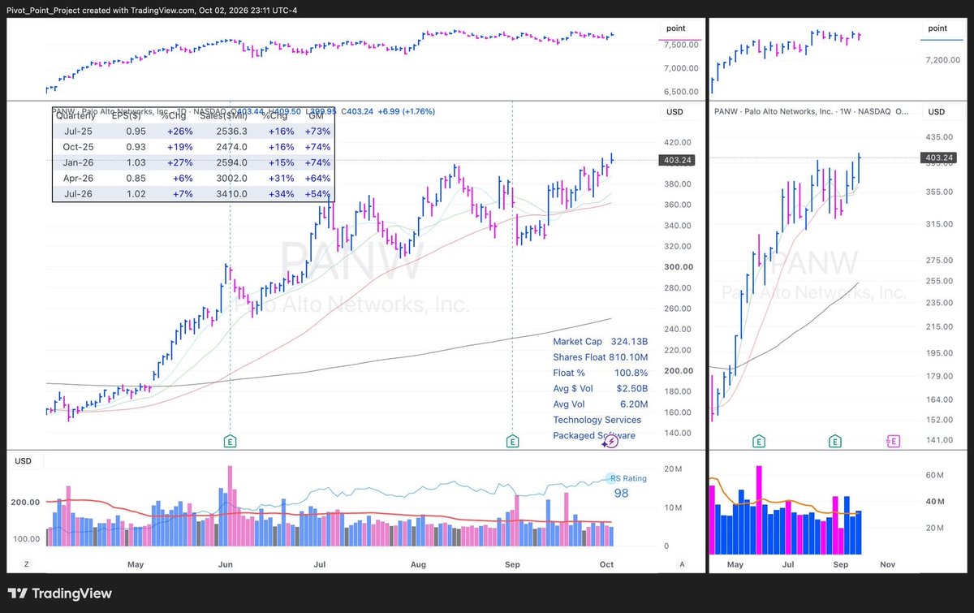Click the pink upcoming earnings E marker on weekly chart
Image resolution: width=974 pixels, height=613 pixels.
tap(893, 441)
